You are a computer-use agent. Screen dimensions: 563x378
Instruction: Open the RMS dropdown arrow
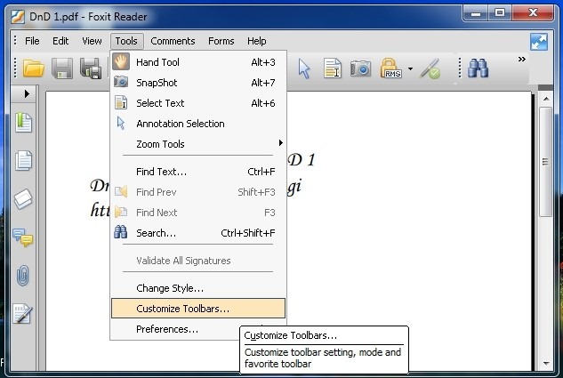[x=410, y=68]
